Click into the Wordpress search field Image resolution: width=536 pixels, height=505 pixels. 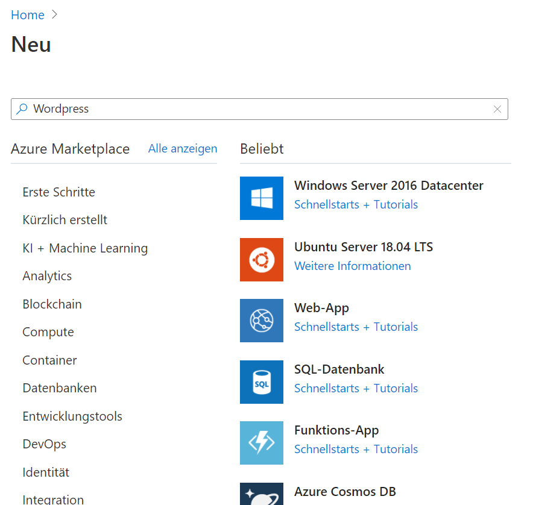259,109
